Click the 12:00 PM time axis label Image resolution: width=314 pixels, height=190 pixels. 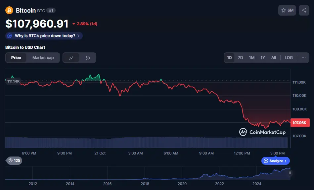click(242, 153)
